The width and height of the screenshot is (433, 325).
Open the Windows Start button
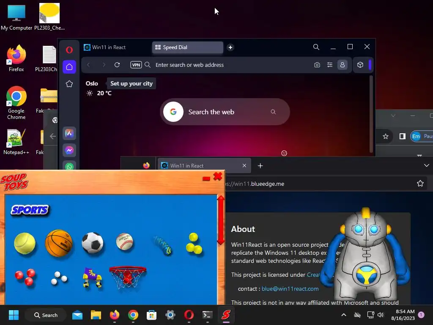[14, 315]
